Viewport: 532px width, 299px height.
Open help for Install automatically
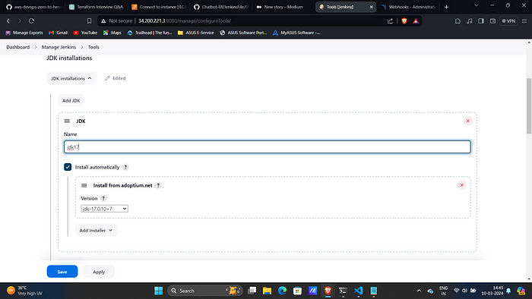(x=125, y=167)
